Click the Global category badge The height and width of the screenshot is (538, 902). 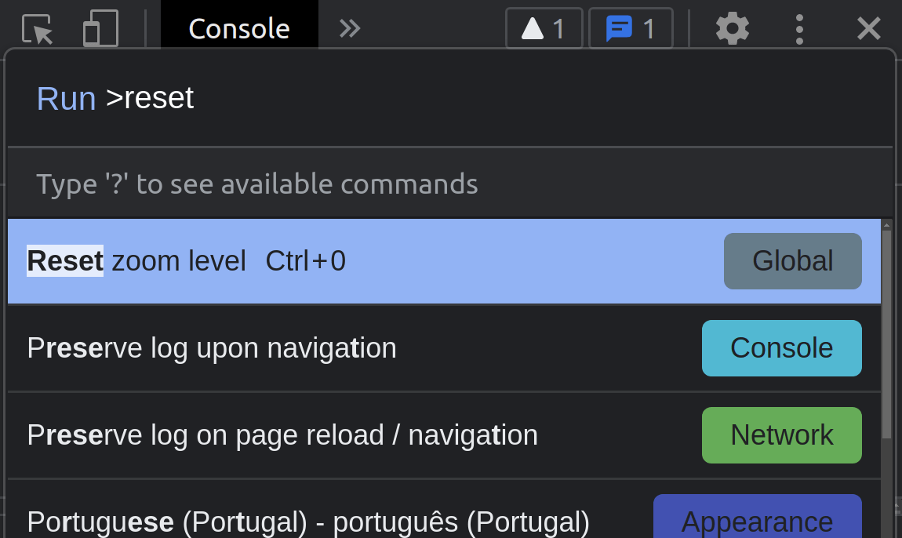tap(793, 261)
